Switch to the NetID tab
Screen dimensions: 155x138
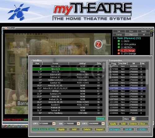pyautogui.click(x=144, y=31)
